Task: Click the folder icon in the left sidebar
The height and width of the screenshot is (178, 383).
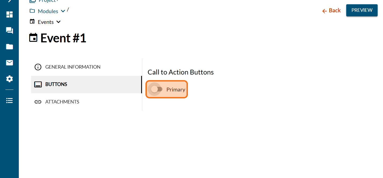Action: (9, 47)
